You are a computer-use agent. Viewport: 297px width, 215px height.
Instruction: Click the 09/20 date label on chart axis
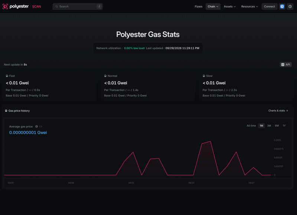click(x=191, y=183)
